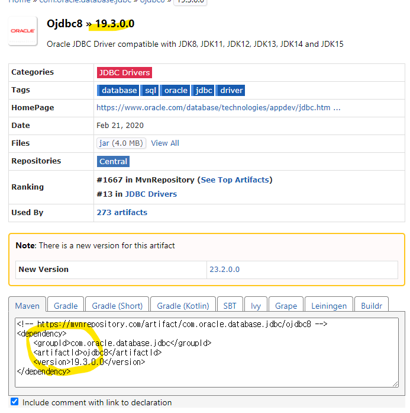Switch to the Leiningen tab
Image resolution: width=410 pixels, height=413 pixels.
tap(329, 306)
